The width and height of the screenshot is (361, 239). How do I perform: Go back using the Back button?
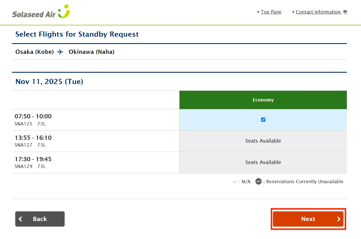tap(40, 219)
